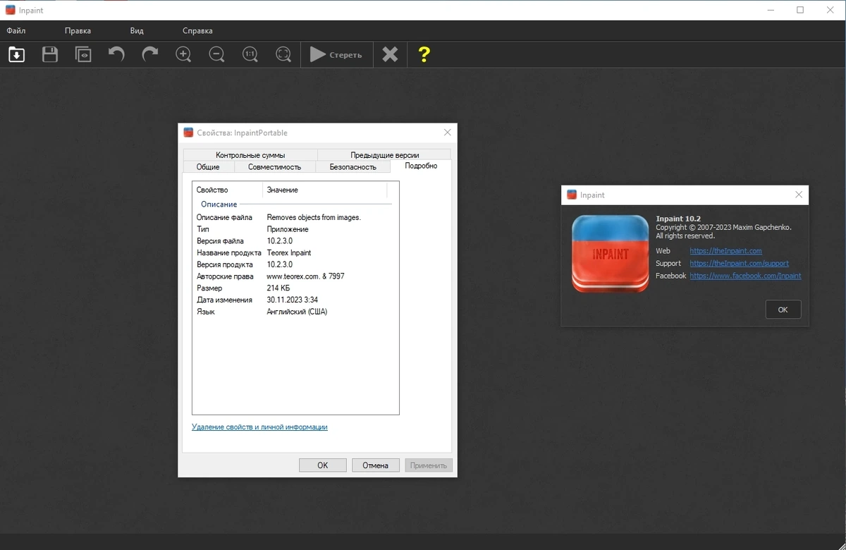Click the Open image toolbar icon
This screenshot has height=550, width=846.
click(x=16, y=54)
